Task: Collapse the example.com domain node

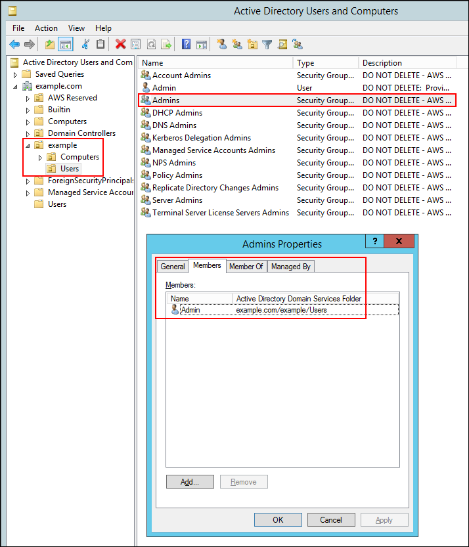Action: click(x=15, y=87)
